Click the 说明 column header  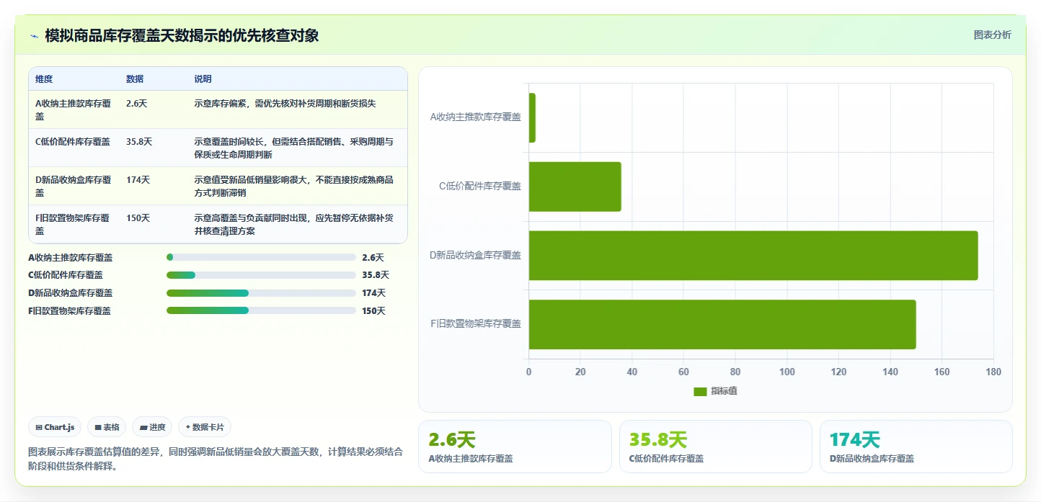203,79
